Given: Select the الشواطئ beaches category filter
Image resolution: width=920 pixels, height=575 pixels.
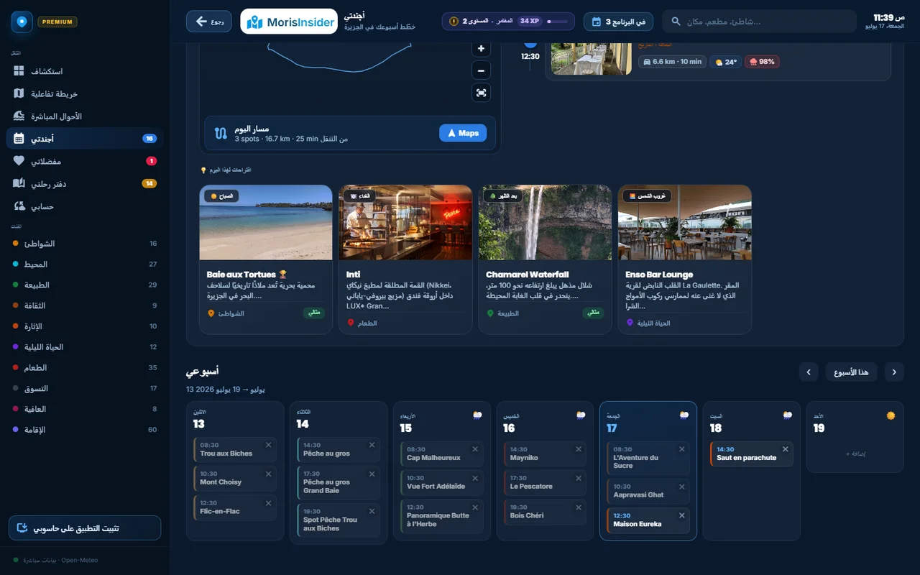Looking at the screenshot, I should click(x=85, y=244).
